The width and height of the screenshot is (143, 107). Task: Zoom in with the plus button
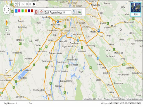[x=7, y=30]
